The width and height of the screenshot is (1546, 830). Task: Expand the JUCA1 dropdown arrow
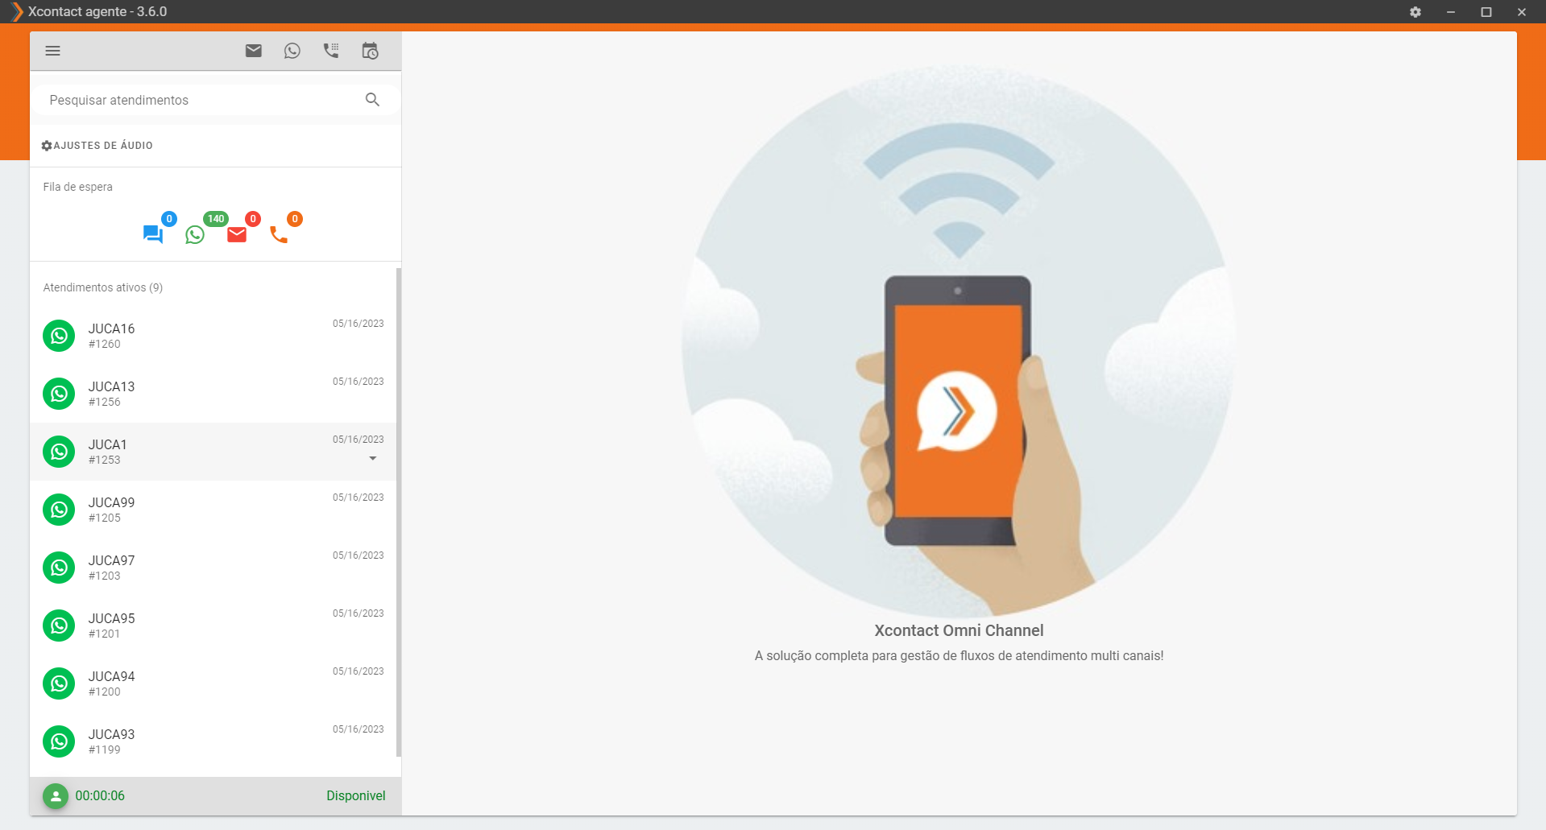pos(373,459)
